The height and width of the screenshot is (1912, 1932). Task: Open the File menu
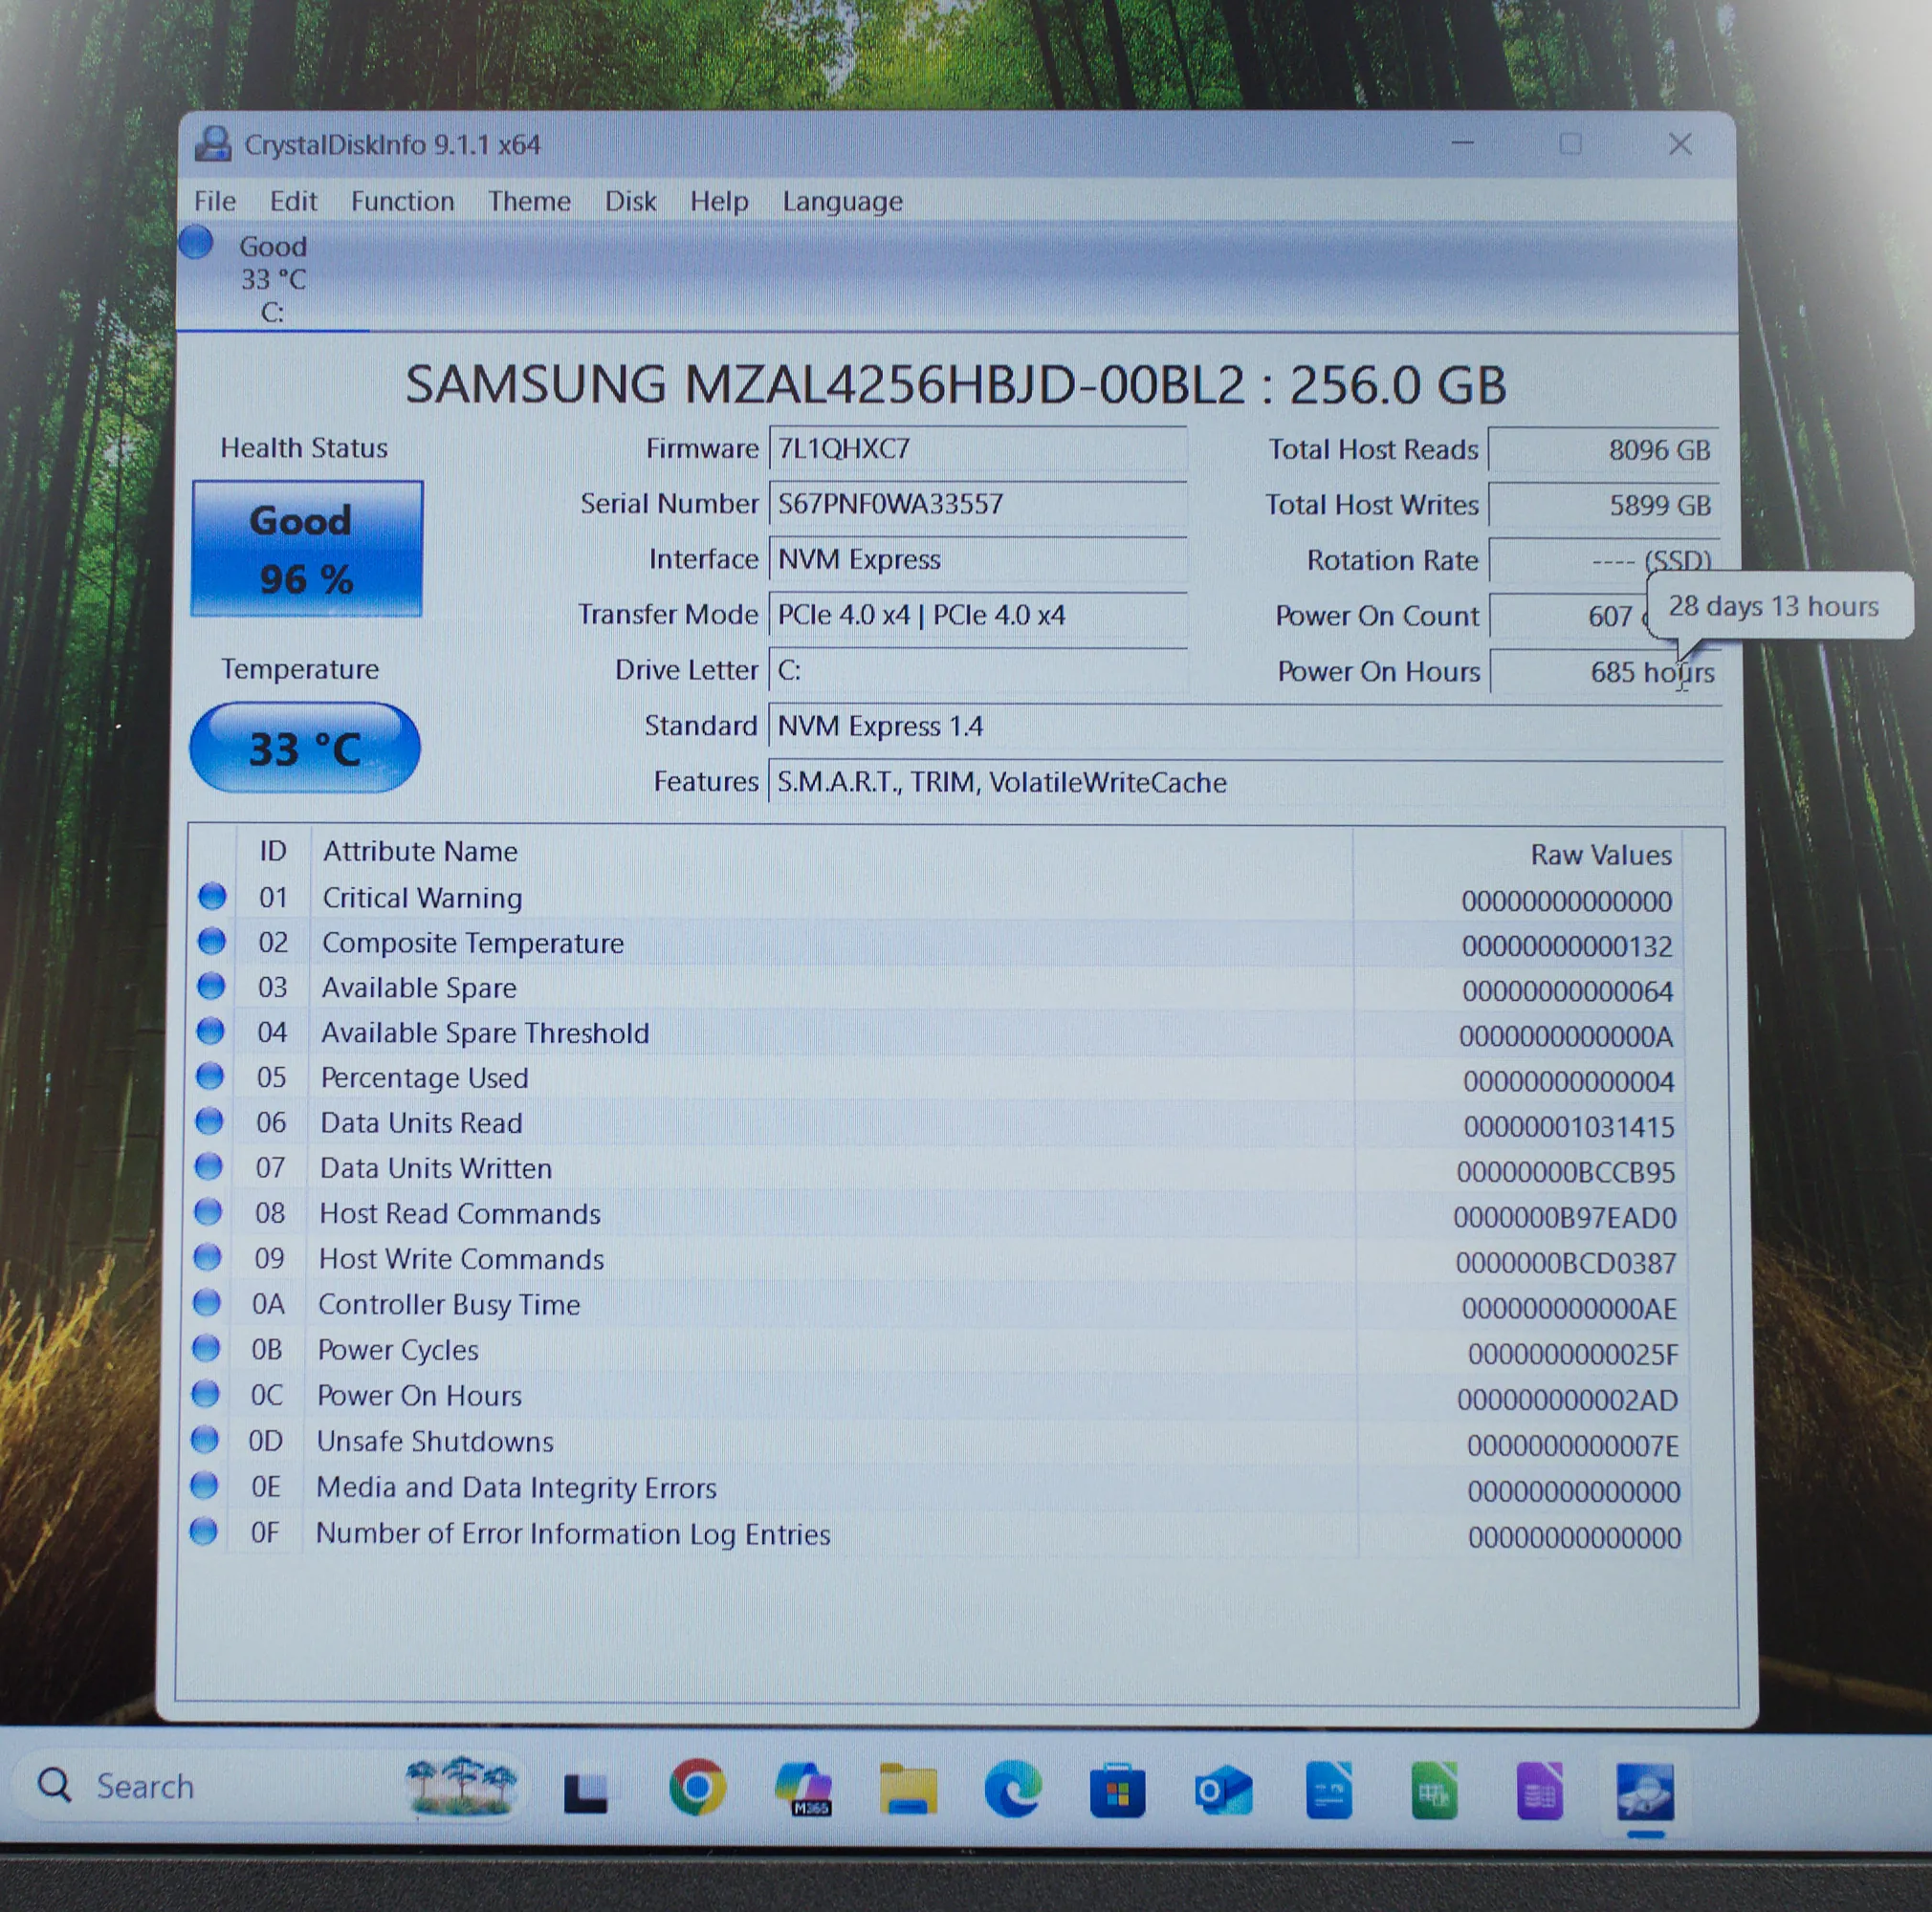[x=215, y=202]
